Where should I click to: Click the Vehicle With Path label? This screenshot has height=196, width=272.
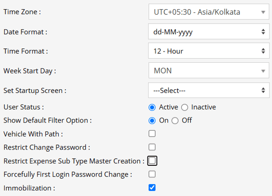tap(33, 134)
